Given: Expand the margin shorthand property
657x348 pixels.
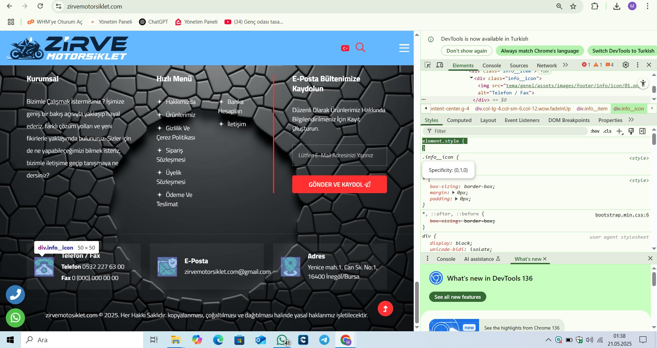Looking at the screenshot, I should 453,193.
